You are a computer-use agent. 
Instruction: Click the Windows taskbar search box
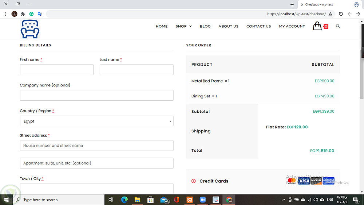[x=59, y=200]
